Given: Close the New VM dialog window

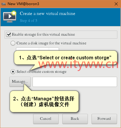Looking at the screenshot, I should (x=116, y=4).
